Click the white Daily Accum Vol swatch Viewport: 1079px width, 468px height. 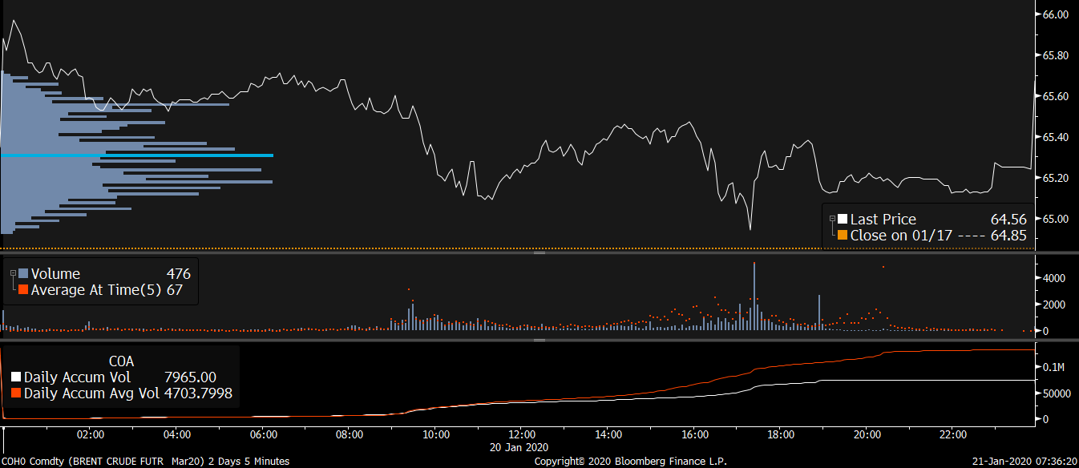17,377
